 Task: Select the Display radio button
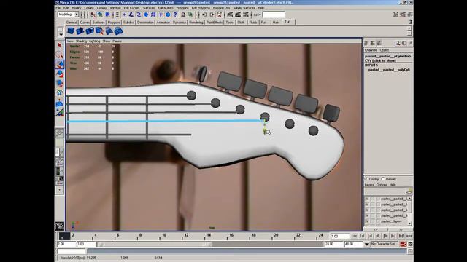(366, 179)
